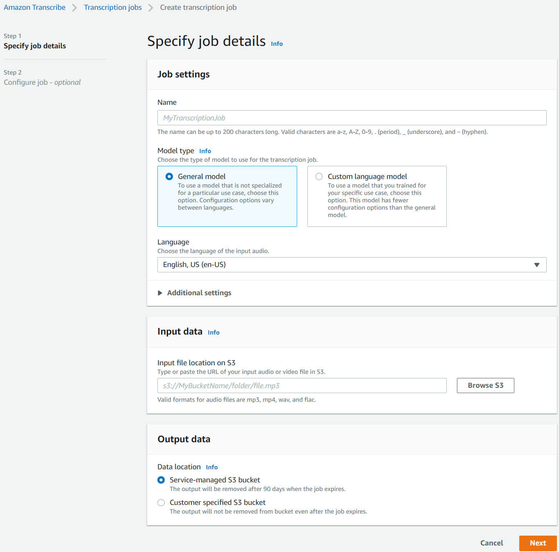Click Info link next to Specify job details
This screenshot has height=552, width=559.
277,44
